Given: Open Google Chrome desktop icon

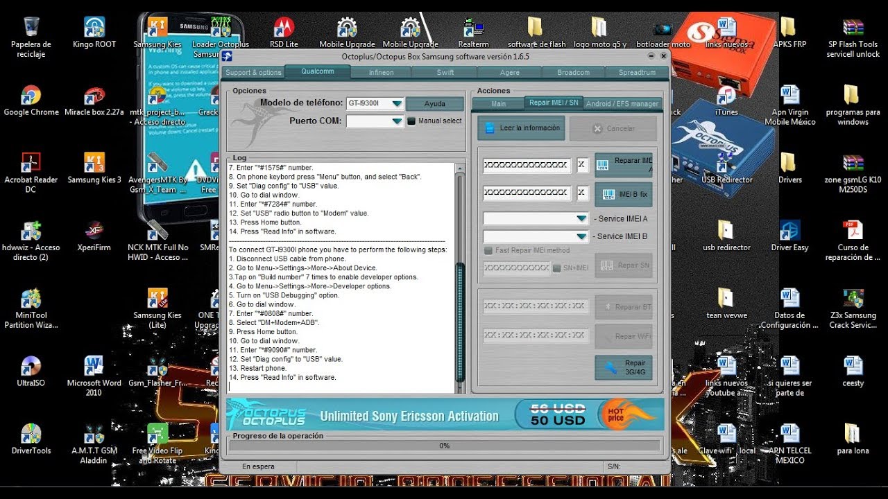Looking at the screenshot, I should click(x=31, y=101).
